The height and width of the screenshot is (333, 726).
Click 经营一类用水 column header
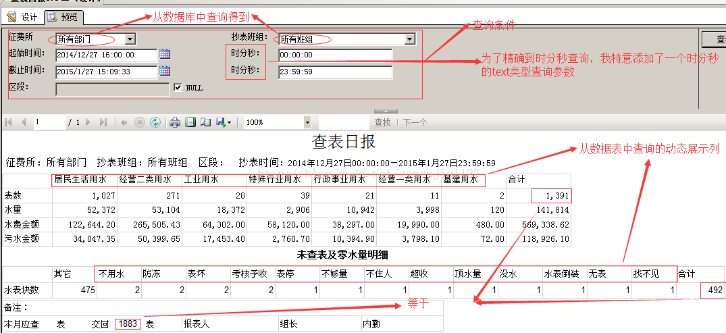pyautogui.click(x=405, y=179)
